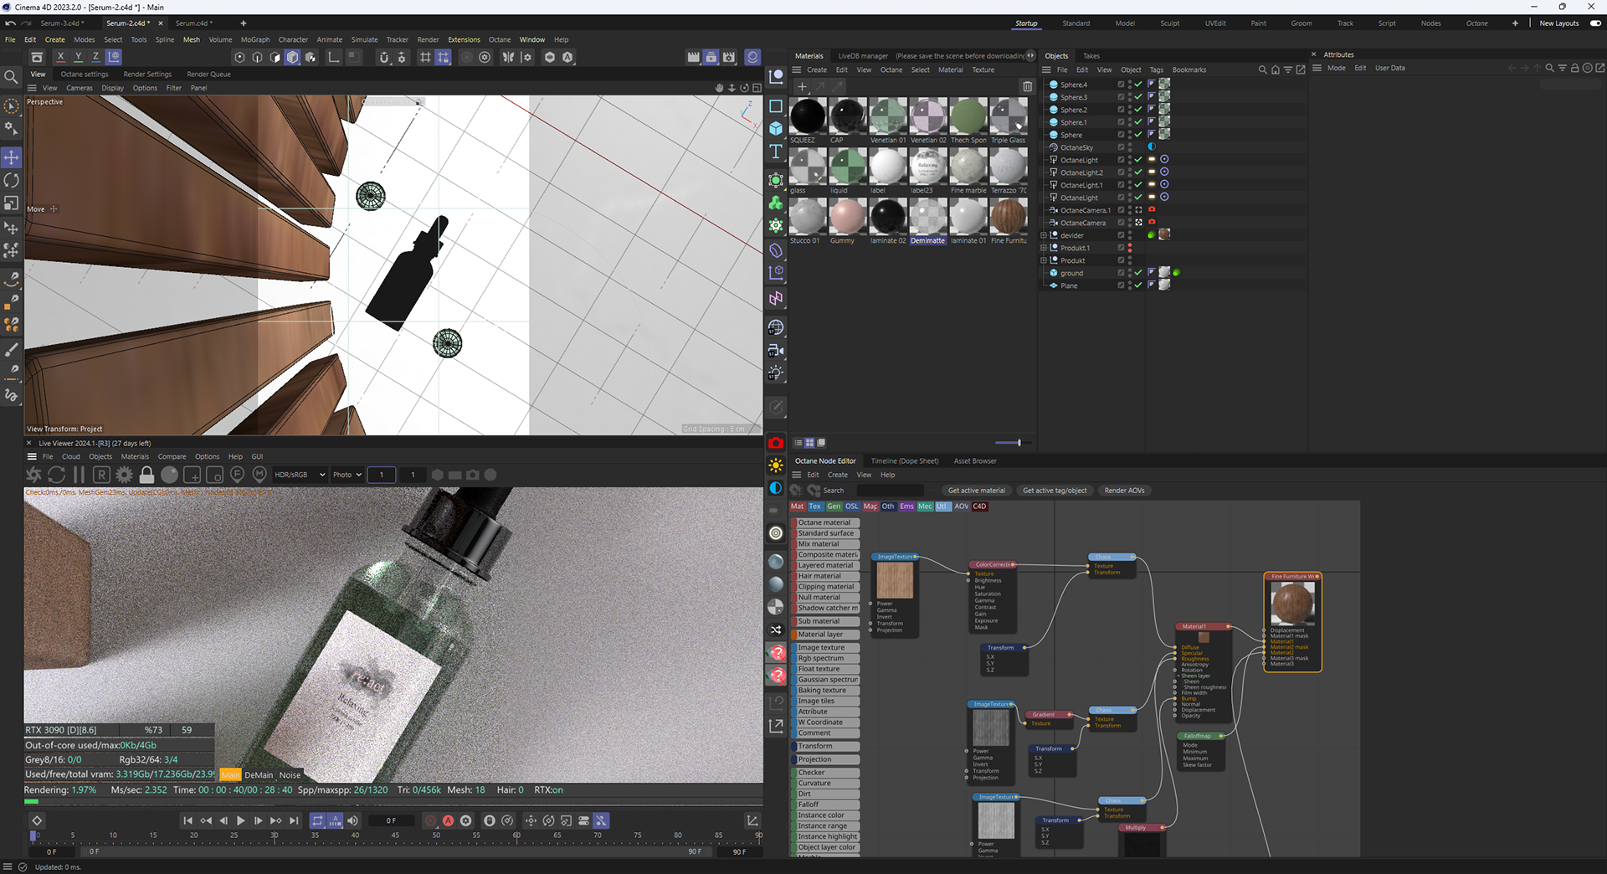Screen dimensions: 1607x874
Task: Restart render in Live Viewer
Action: tap(56, 475)
